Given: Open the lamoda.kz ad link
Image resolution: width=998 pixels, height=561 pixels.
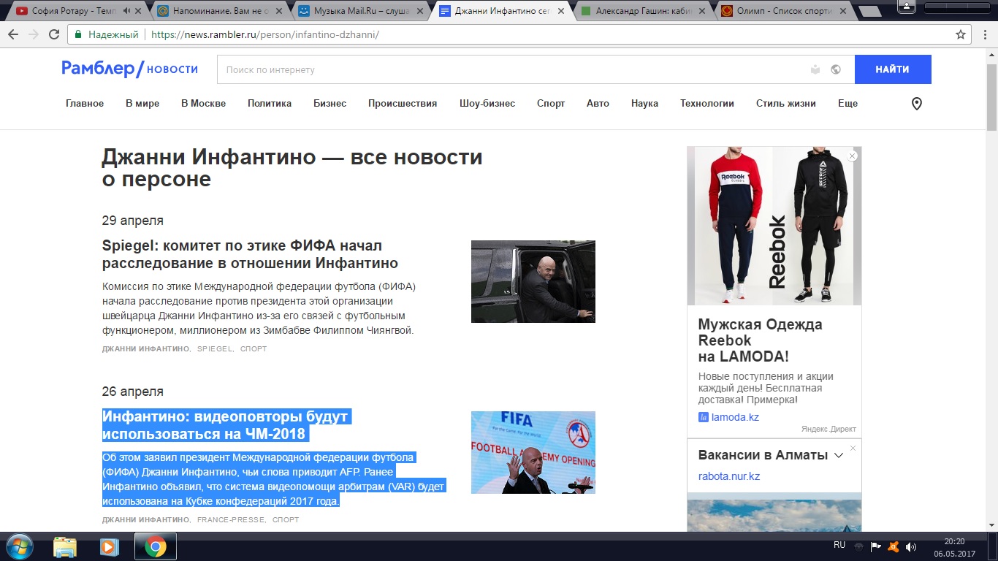Looking at the screenshot, I should [x=735, y=417].
